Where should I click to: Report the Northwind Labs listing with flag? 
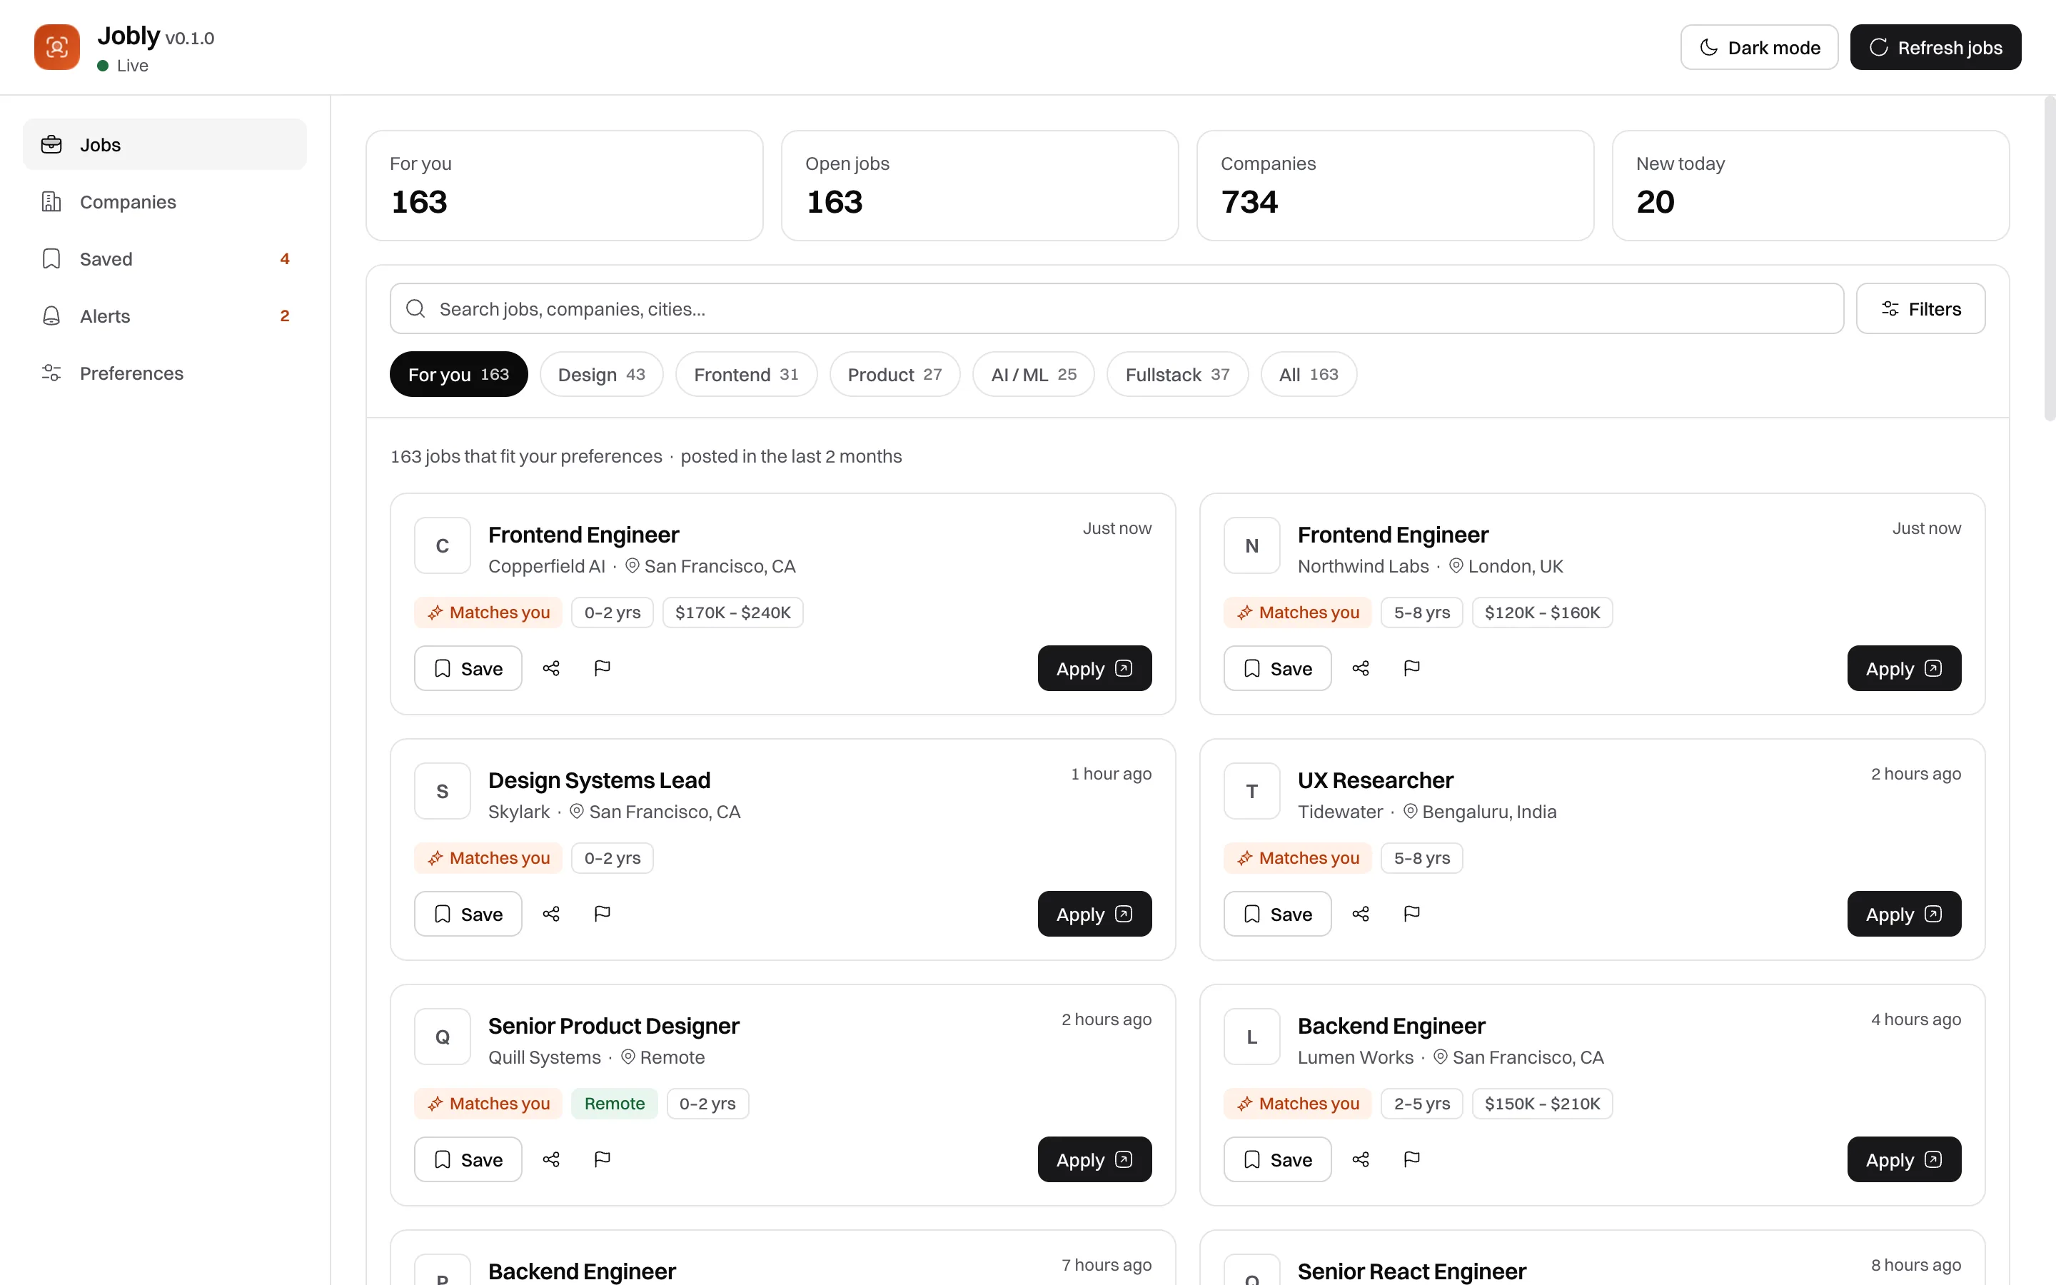[x=1412, y=668]
